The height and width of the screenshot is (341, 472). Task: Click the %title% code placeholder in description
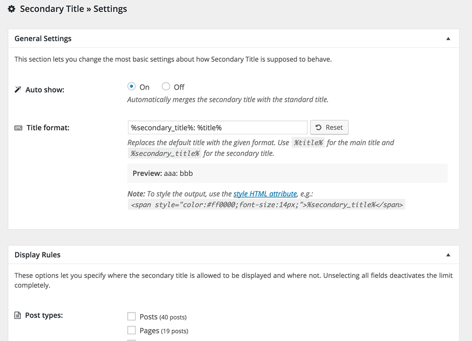308,142
